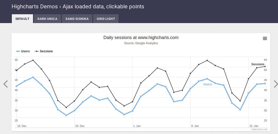Click the first Users data point on the left
Screen dimensions: 278x134
pos(17,86)
